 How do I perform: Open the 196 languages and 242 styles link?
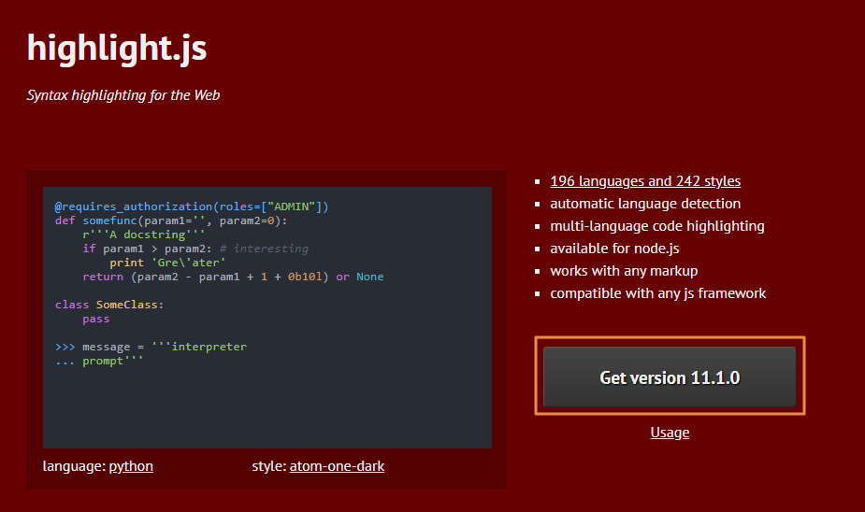point(645,181)
